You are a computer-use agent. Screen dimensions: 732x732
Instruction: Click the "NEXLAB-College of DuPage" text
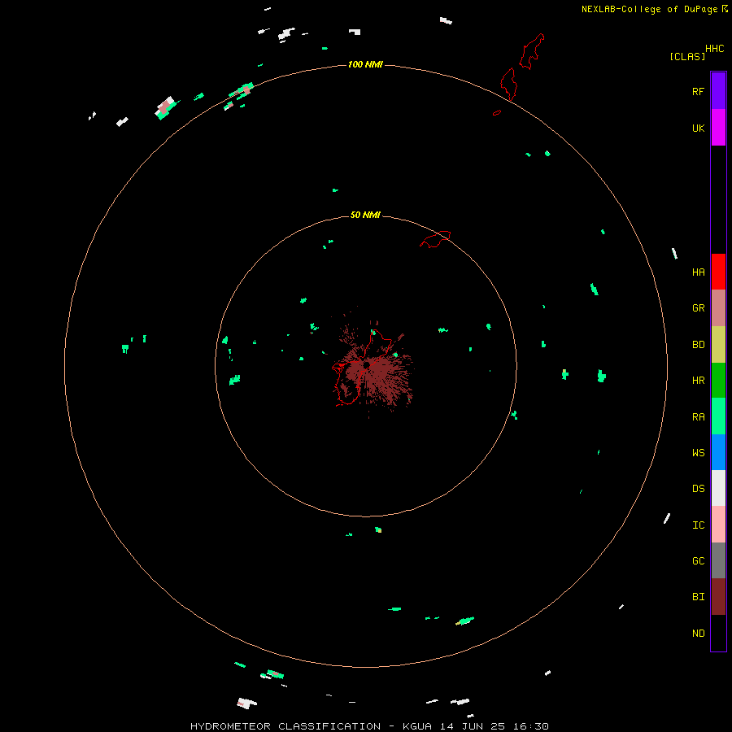[x=649, y=9]
